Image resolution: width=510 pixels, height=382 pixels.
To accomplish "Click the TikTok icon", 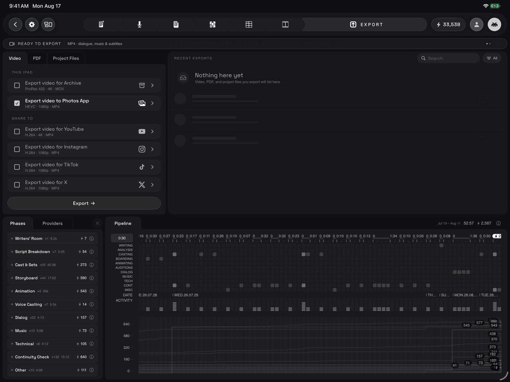I will pos(142,167).
